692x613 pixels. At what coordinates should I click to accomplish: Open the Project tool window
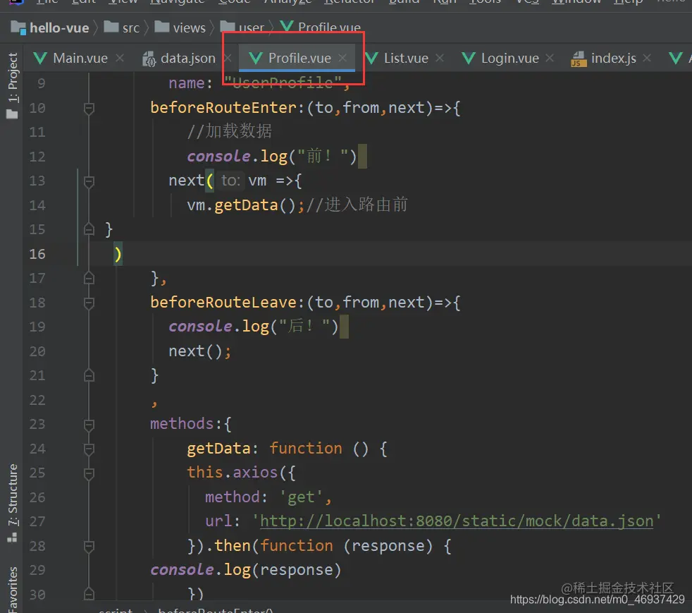coord(13,85)
